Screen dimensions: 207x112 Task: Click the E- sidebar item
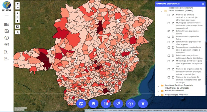7,59
